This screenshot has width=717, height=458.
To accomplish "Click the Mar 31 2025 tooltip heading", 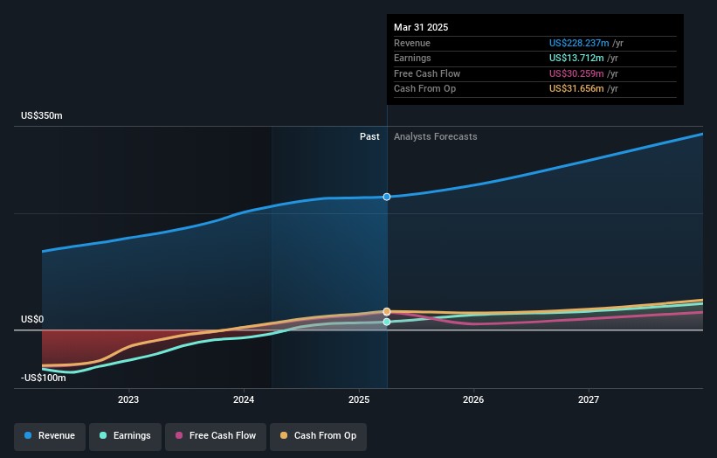I will pyautogui.click(x=421, y=27).
